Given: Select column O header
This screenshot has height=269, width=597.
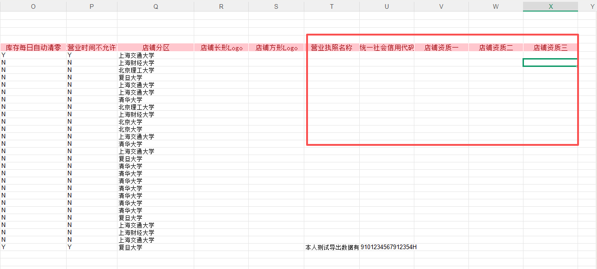Looking at the screenshot, I should pyautogui.click(x=33, y=6).
